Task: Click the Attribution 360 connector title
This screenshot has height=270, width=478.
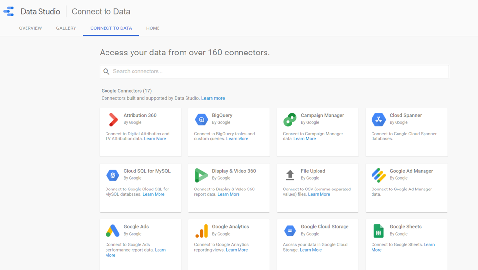Action: pyautogui.click(x=140, y=115)
